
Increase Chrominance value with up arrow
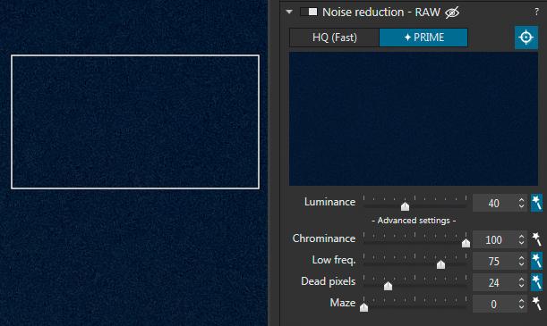[521, 236]
